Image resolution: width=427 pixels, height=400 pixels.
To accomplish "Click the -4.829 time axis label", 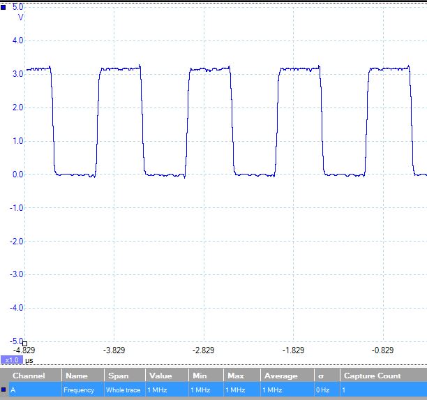I will tap(24, 350).
